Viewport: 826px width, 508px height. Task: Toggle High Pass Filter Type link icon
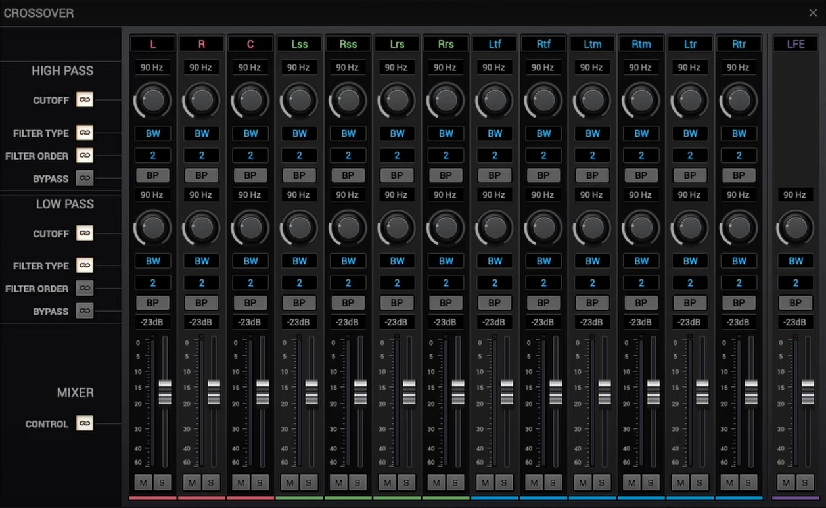click(84, 133)
